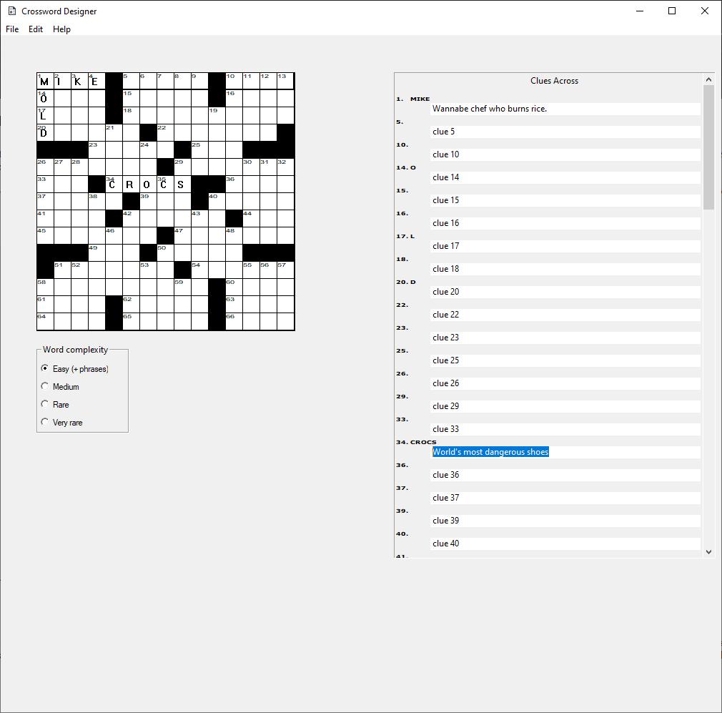722x713 pixels.
Task: Select Medium word complexity
Action: coord(60,387)
